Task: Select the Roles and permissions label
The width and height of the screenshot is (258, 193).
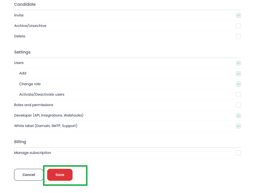Action: 33,105
